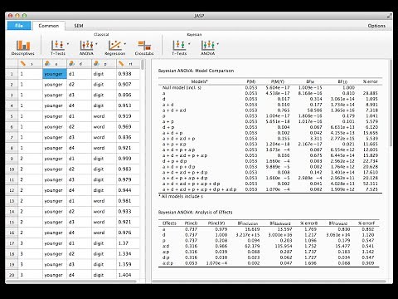
Task: Select the highlighted 'younger' cell in row 1
Action: [x=55, y=74]
